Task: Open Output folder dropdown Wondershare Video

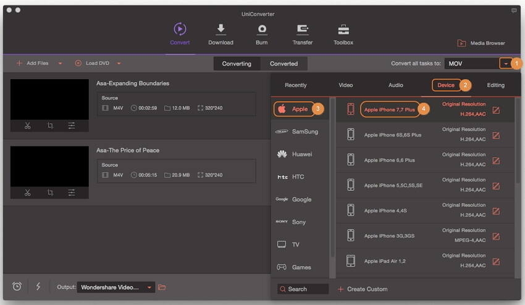Action: point(116,287)
